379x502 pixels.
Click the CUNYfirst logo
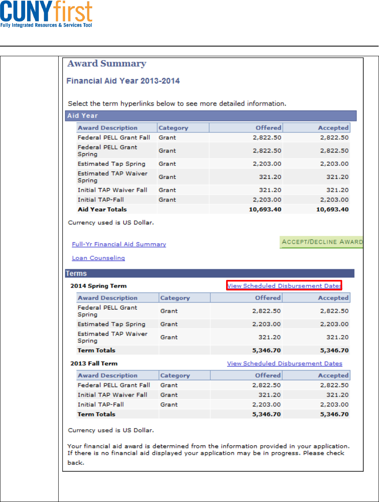(x=46, y=14)
